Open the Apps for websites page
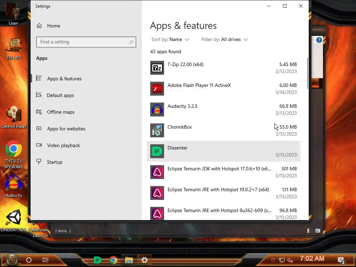Screen dimensions: 356x267 (x=86, y=129)
